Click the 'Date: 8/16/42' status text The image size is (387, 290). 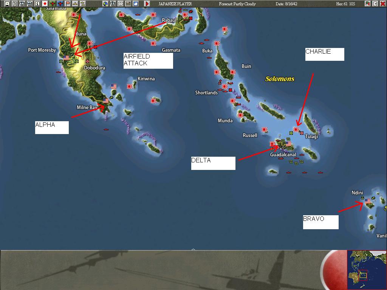[x=286, y=4]
